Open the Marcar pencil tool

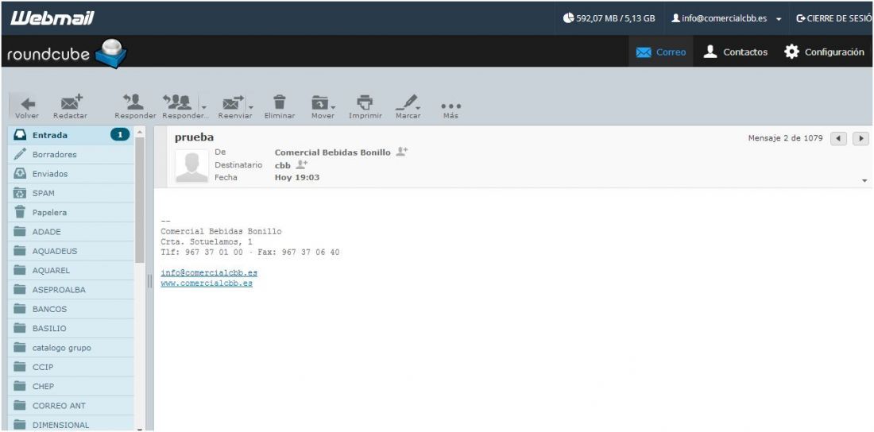pyautogui.click(x=408, y=107)
